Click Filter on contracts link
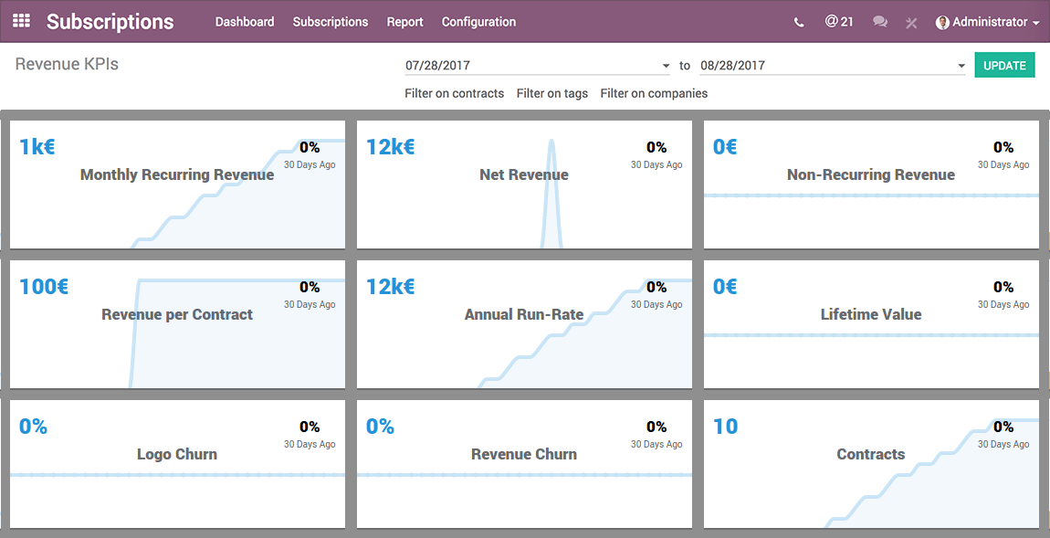Screen dimensions: 1050x538 [x=454, y=93]
